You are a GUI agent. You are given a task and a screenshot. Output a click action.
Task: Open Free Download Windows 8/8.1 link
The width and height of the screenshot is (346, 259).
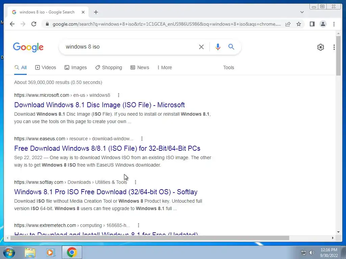[x=107, y=148]
